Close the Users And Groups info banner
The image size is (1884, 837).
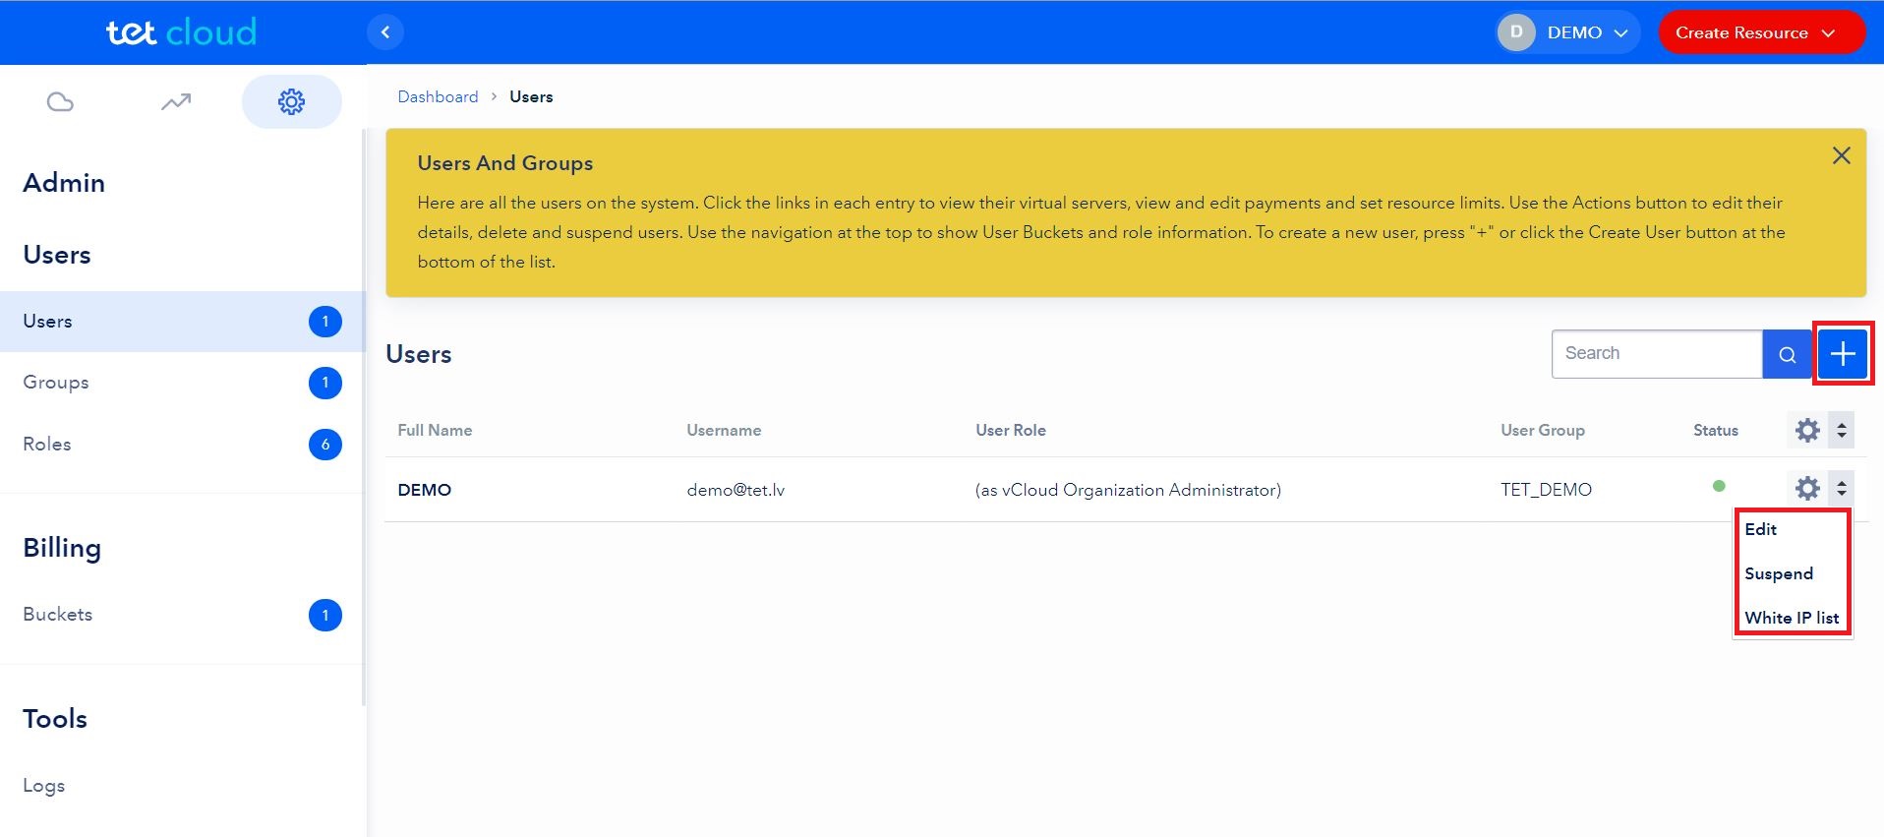tap(1842, 155)
